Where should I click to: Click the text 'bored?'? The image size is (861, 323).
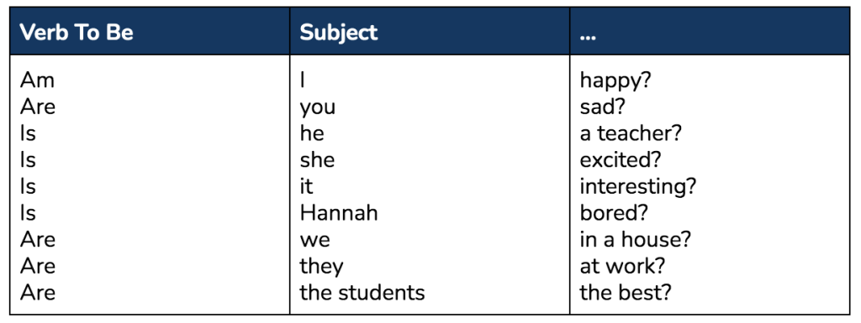614,213
